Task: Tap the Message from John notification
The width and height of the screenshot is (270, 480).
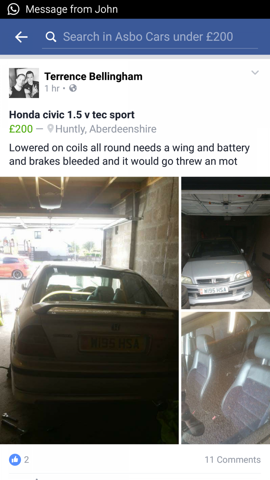Action: 72,9
